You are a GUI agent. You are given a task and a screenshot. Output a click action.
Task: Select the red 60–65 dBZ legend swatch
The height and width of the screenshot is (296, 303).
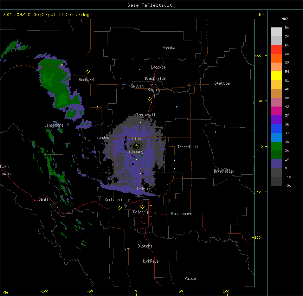click(276, 50)
